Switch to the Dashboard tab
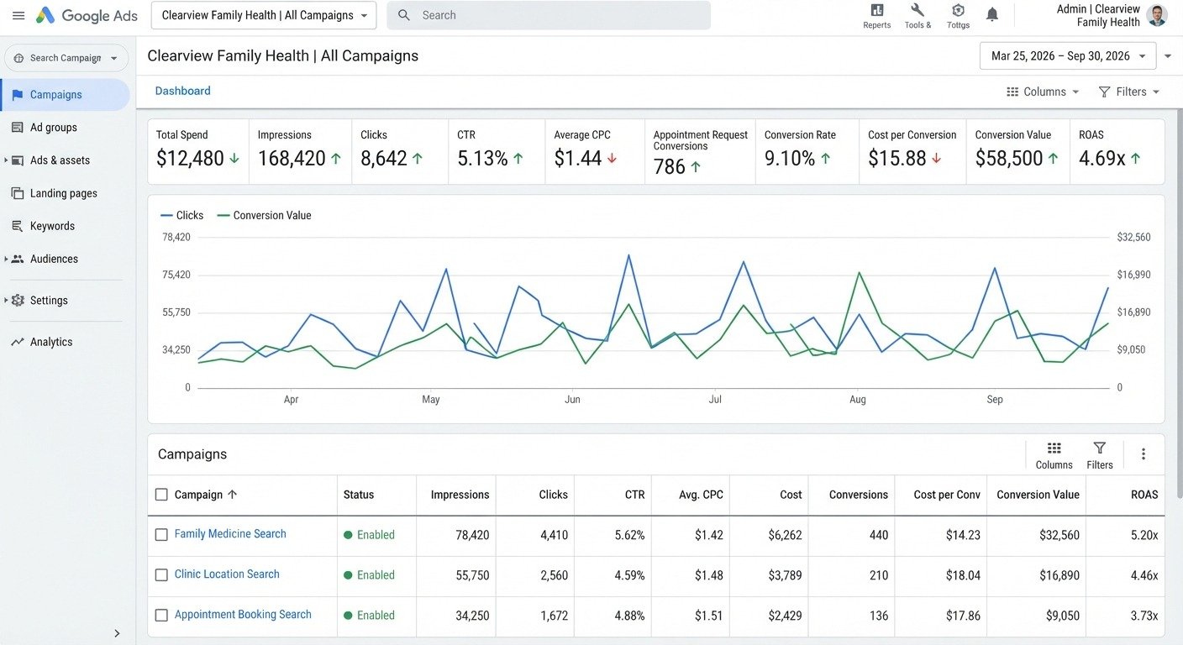The height and width of the screenshot is (645, 1183). point(182,91)
